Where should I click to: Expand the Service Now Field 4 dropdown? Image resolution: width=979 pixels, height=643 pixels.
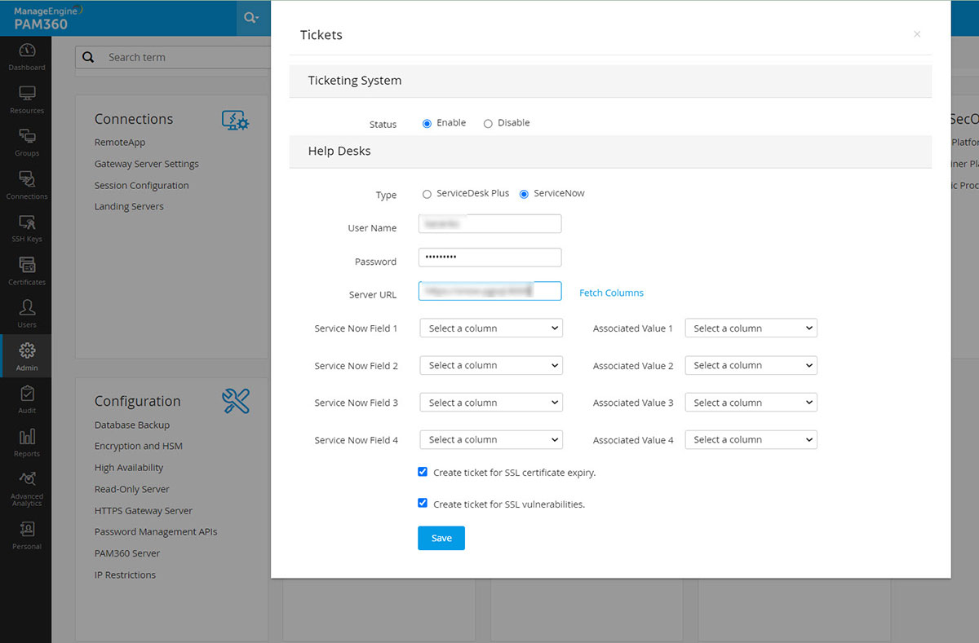(x=490, y=440)
